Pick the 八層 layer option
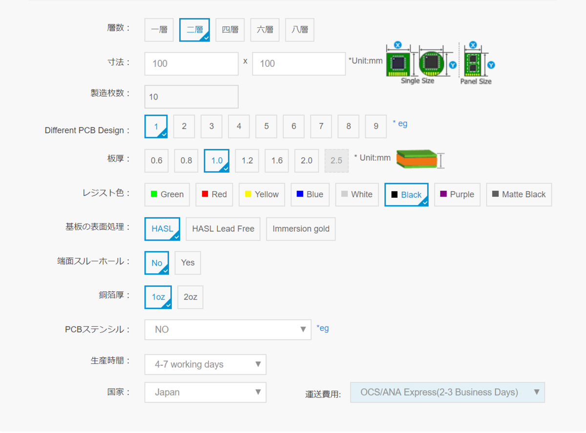This screenshot has width=586, height=433. tap(300, 30)
